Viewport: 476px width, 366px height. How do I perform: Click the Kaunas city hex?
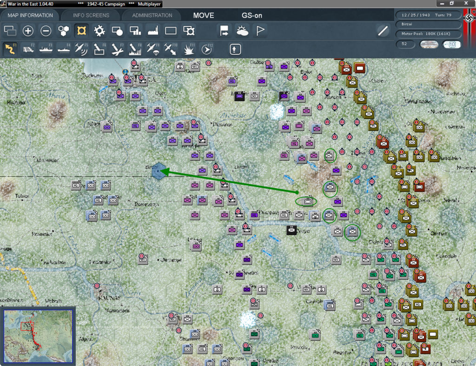click(100, 291)
